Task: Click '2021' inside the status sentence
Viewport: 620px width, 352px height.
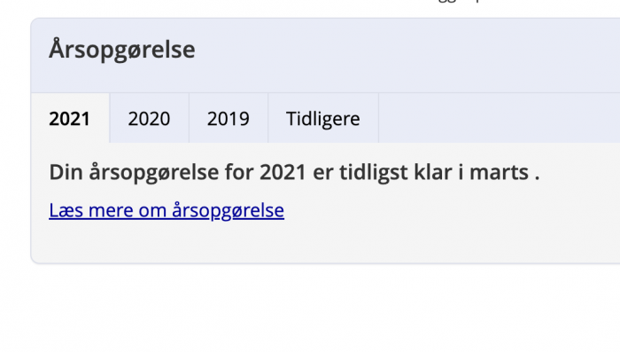Action: click(283, 172)
